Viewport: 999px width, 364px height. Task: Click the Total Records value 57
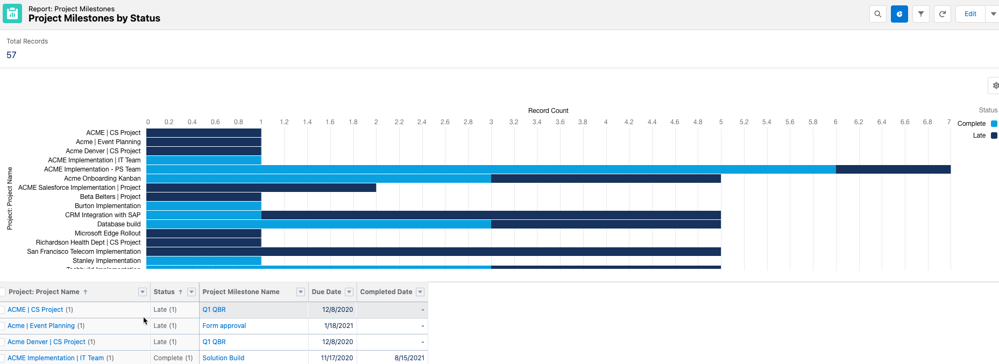11,55
